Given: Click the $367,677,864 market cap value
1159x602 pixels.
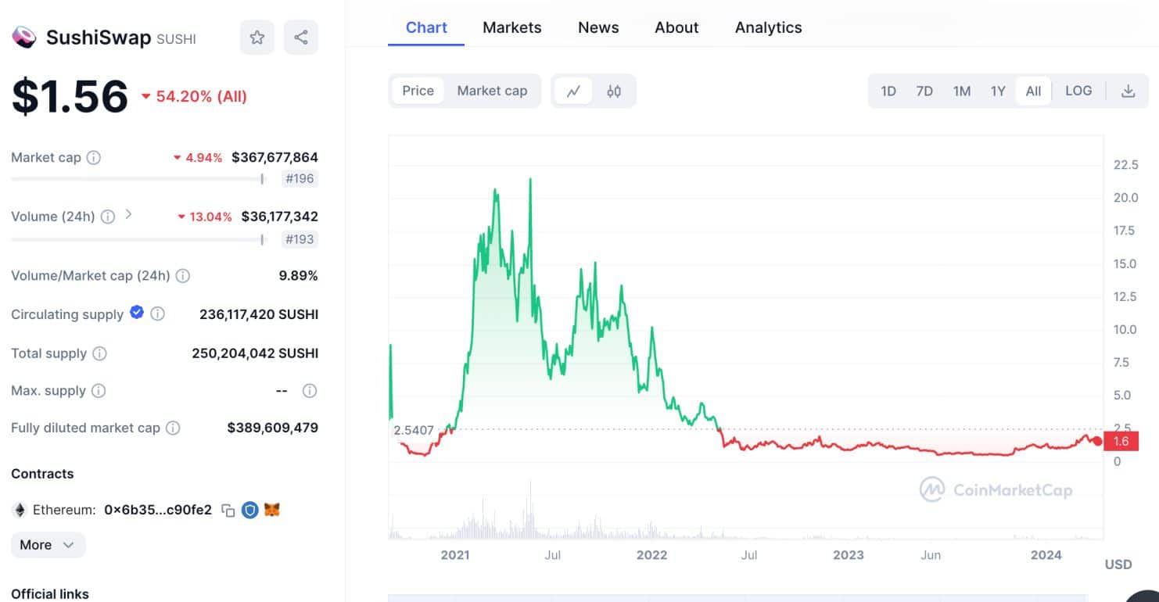Looking at the screenshot, I should [x=274, y=157].
